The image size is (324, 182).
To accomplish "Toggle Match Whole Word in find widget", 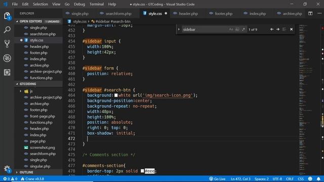I will click(x=237, y=29).
